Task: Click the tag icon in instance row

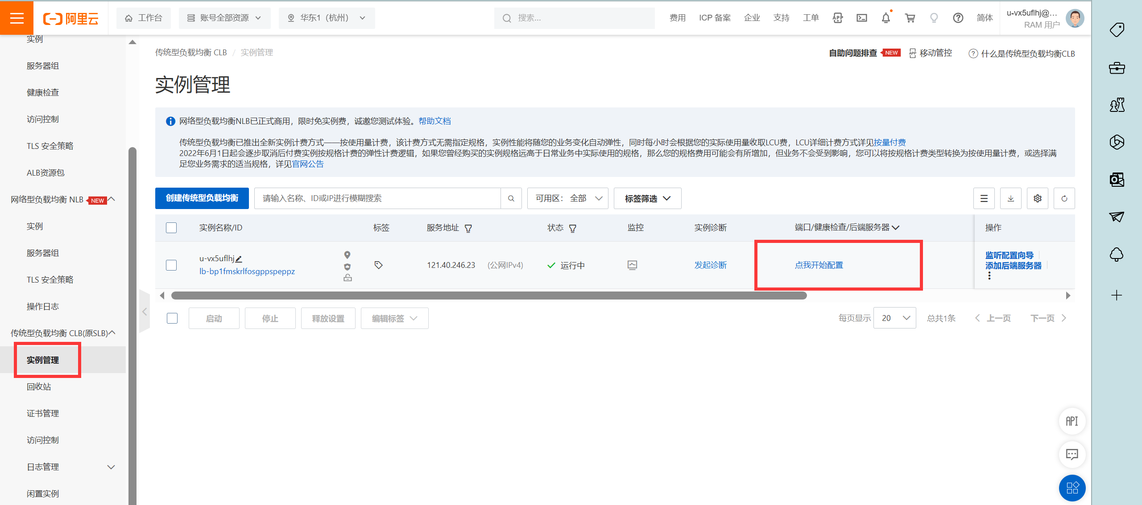Action: coord(378,265)
